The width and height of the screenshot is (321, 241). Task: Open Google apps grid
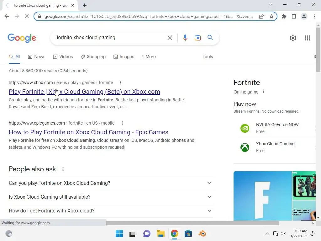(x=307, y=38)
